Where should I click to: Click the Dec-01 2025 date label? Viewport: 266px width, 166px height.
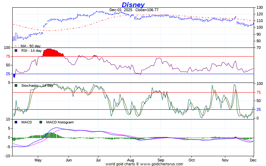click(121, 10)
